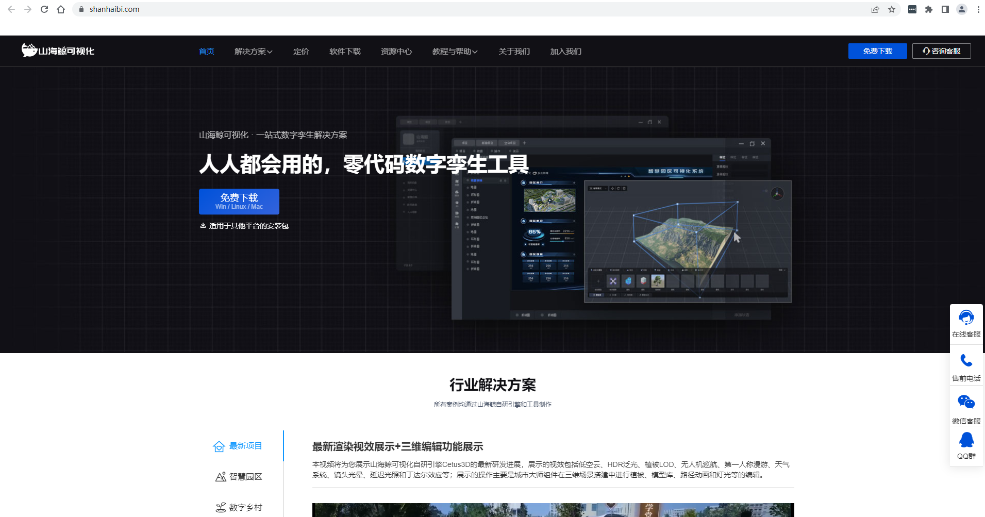The height and width of the screenshot is (517, 985).
Task: Toggle the browser side panel icon
Action: click(945, 9)
